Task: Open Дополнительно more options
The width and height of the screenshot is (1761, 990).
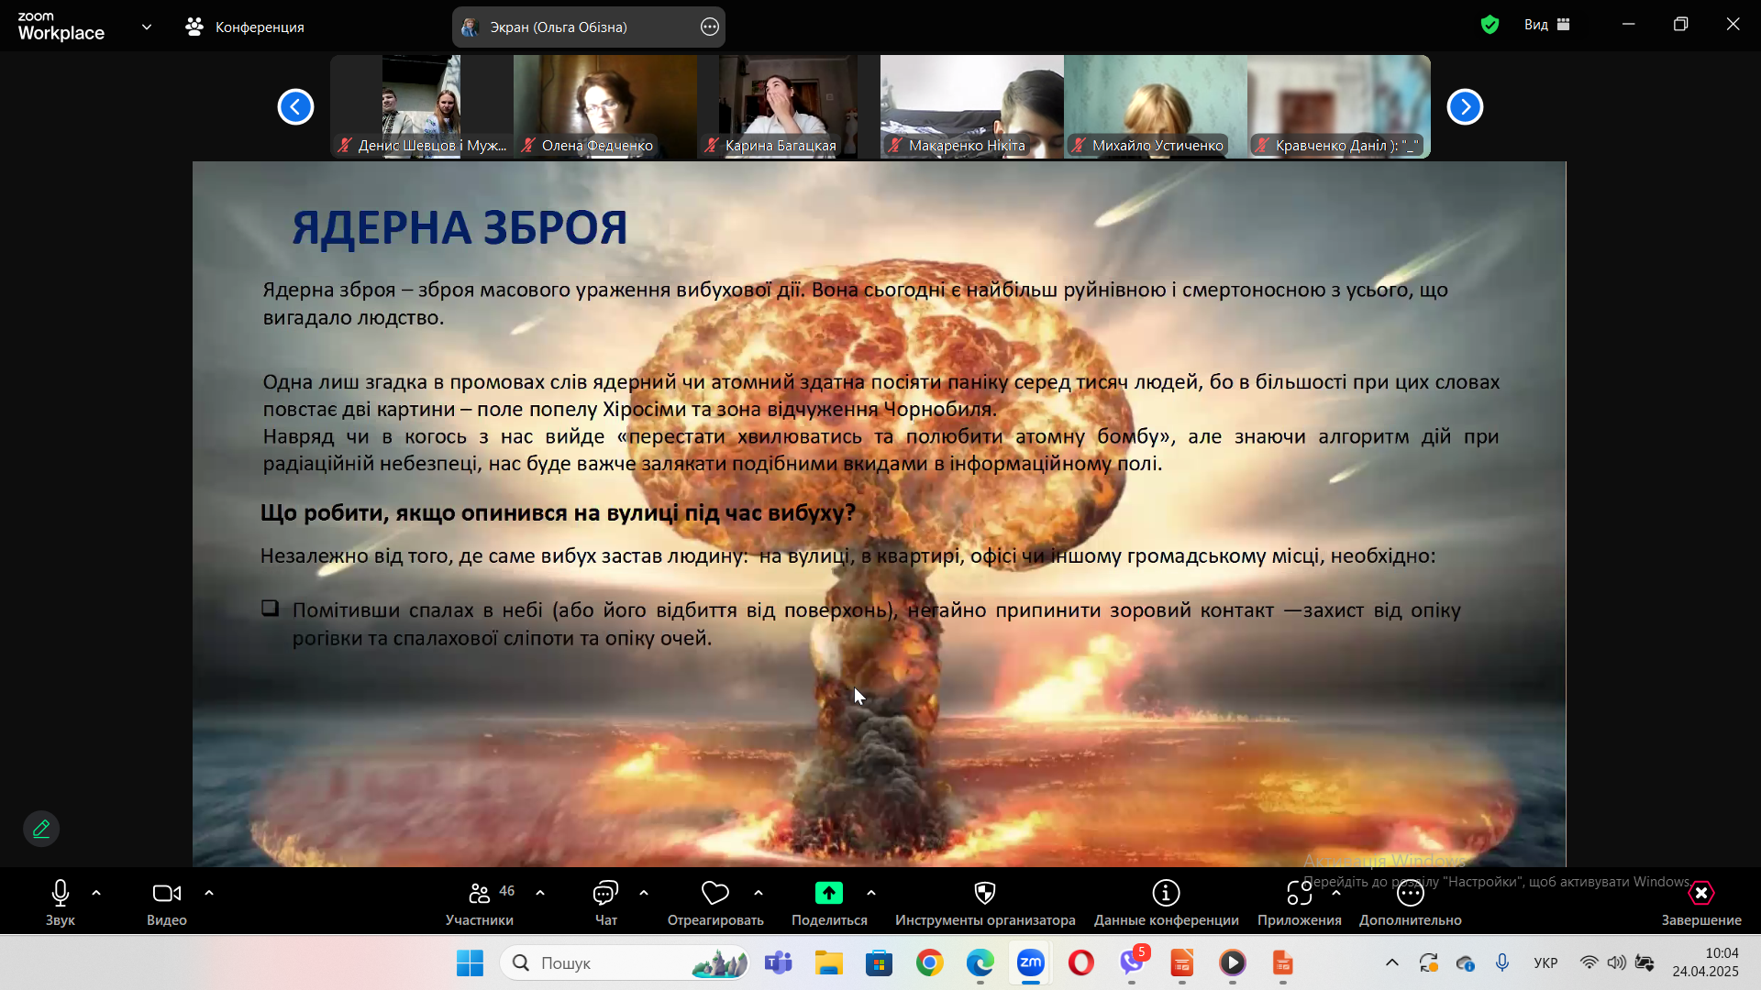Action: [1411, 903]
